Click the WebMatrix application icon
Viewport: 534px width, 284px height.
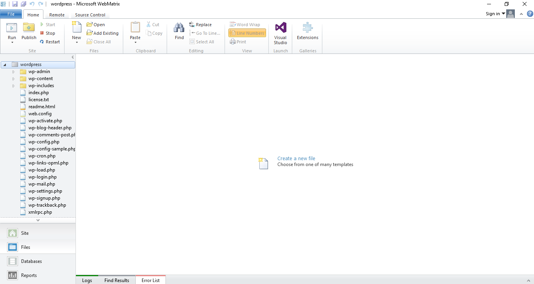coord(4,4)
